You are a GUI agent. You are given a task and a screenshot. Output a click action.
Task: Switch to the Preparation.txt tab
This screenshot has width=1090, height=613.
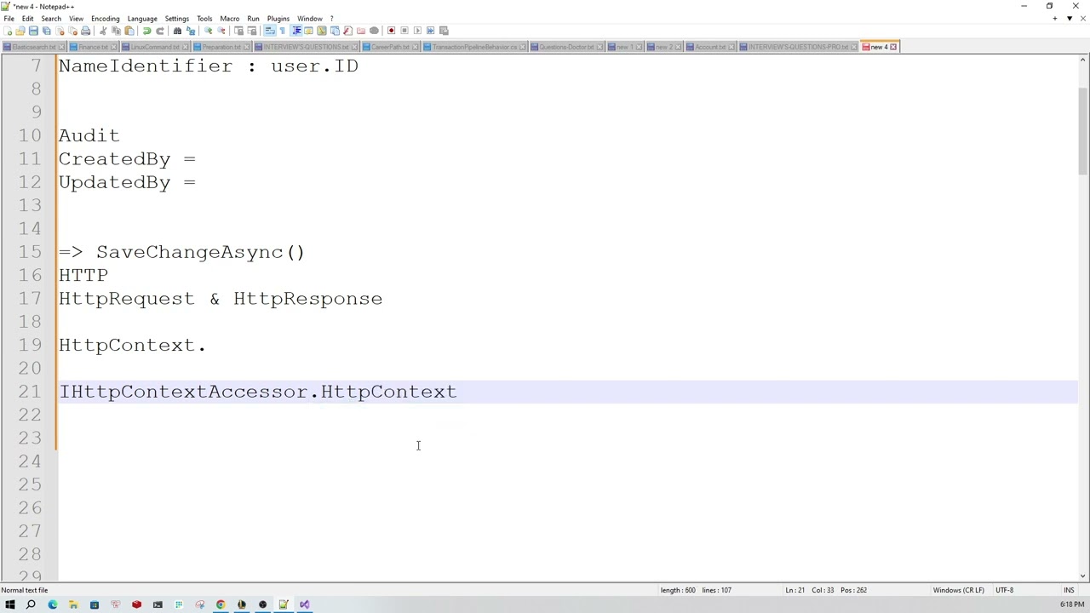(220, 47)
